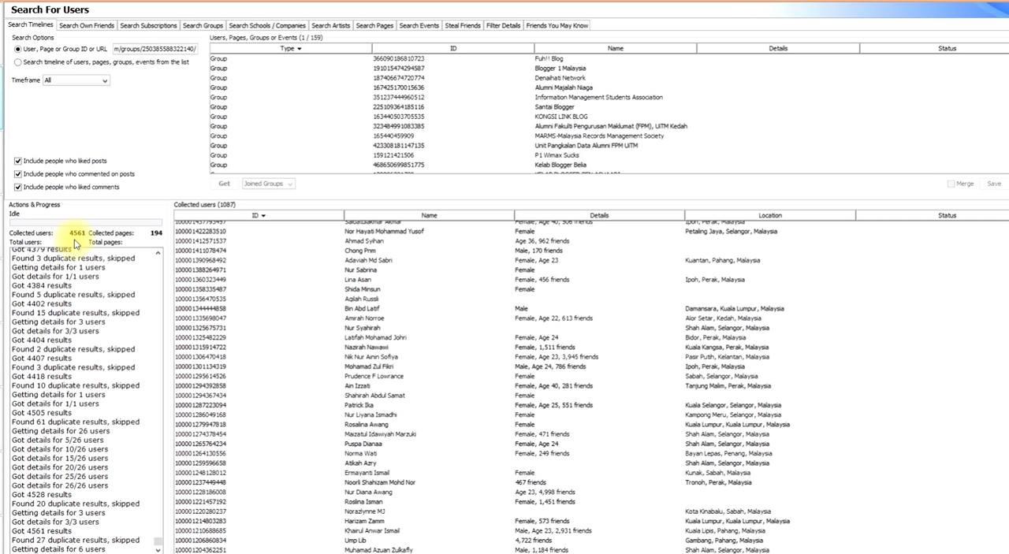Select Kelab Blogger Belia group row

coord(609,165)
